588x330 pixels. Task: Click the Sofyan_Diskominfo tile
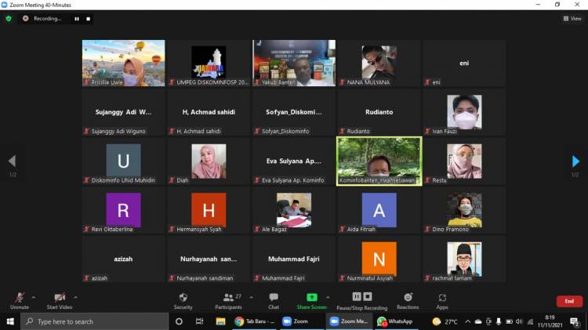pos(294,112)
